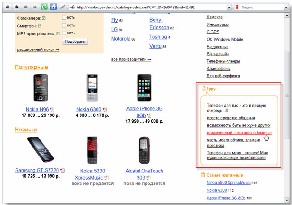Click note icon beside Apple iPhone 3G 8Gb

pos(149,116)
